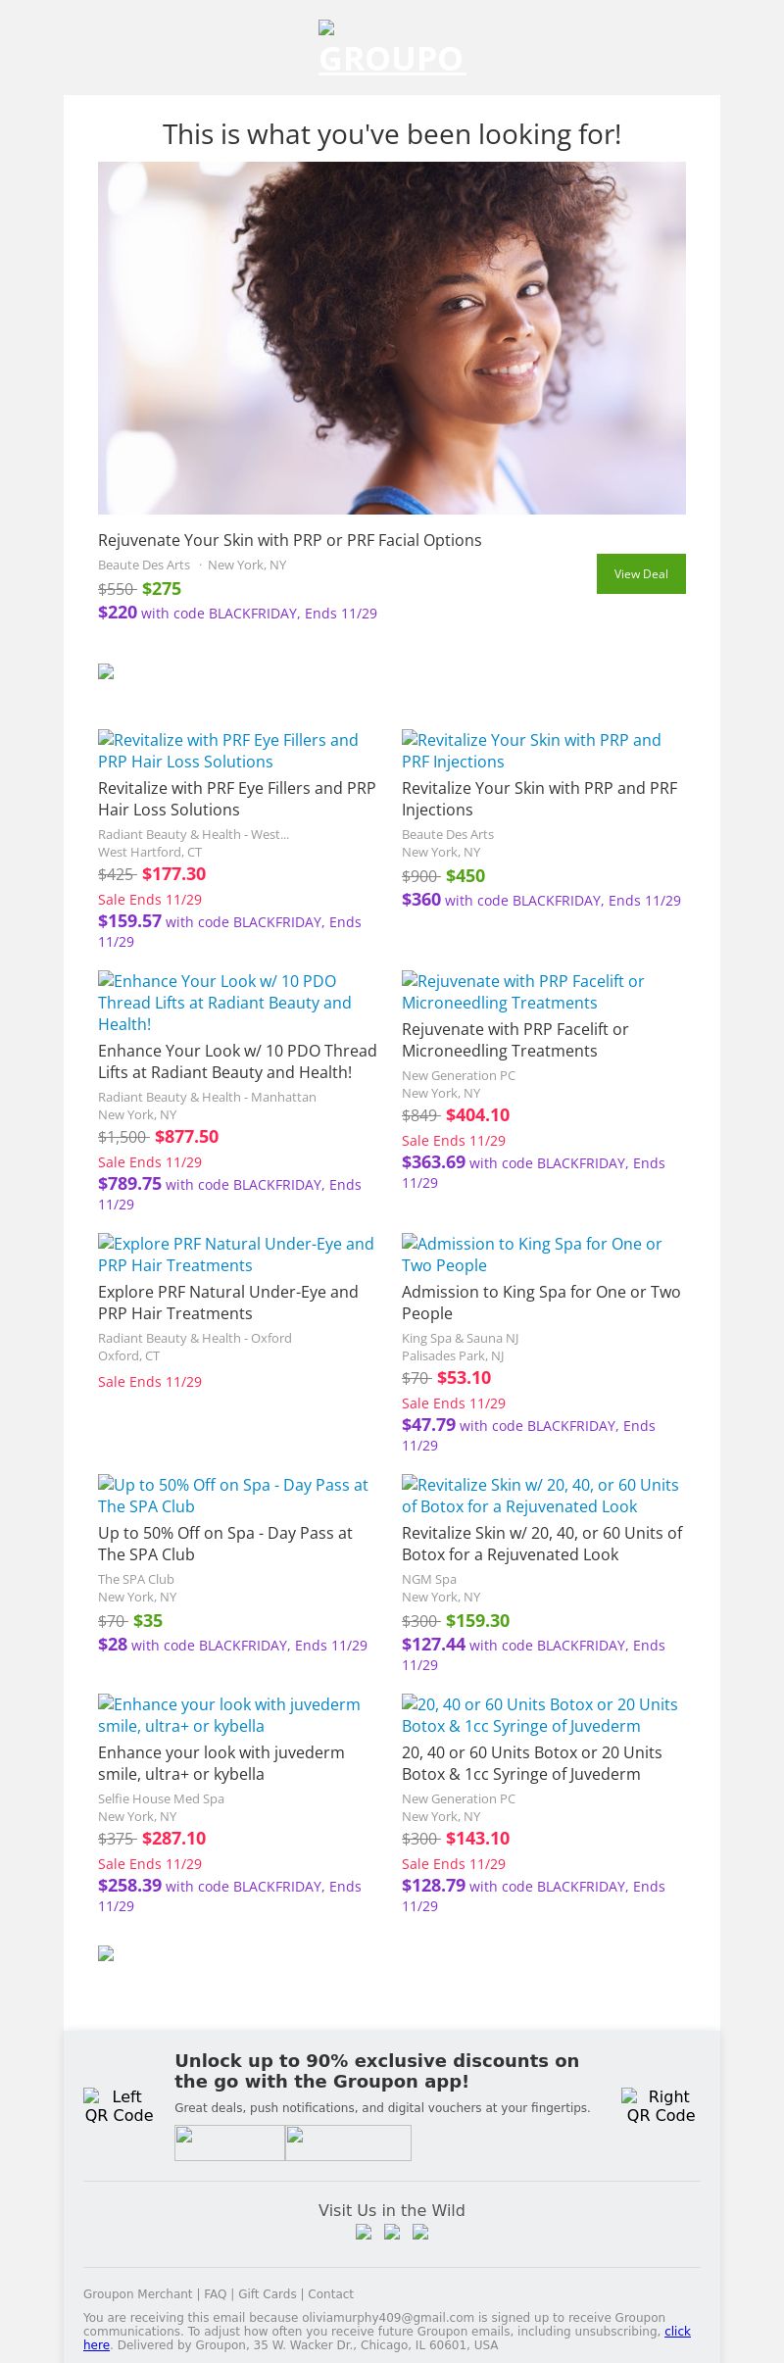Follow the 'click here' unsubscribe link

(x=676, y=2331)
